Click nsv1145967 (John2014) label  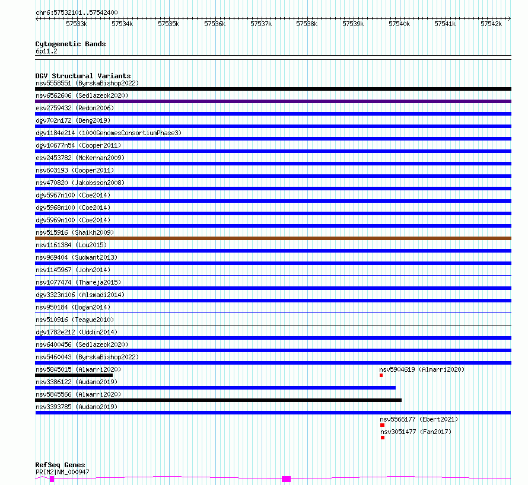click(73, 270)
